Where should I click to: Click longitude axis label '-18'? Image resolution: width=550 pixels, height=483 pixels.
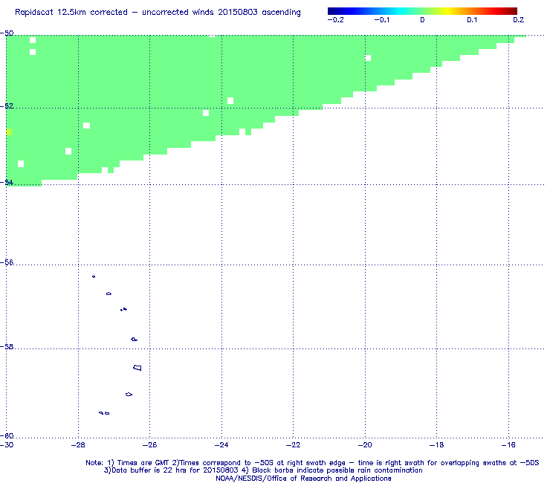pyautogui.click(x=437, y=445)
